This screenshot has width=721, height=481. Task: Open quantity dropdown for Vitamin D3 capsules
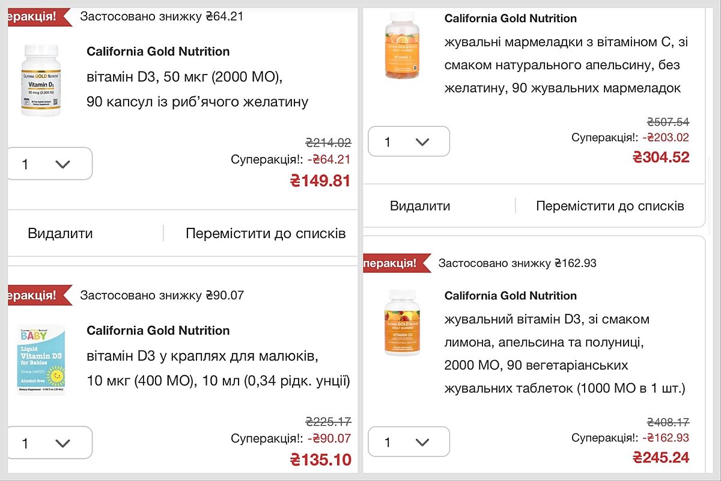(x=49, y=164)
